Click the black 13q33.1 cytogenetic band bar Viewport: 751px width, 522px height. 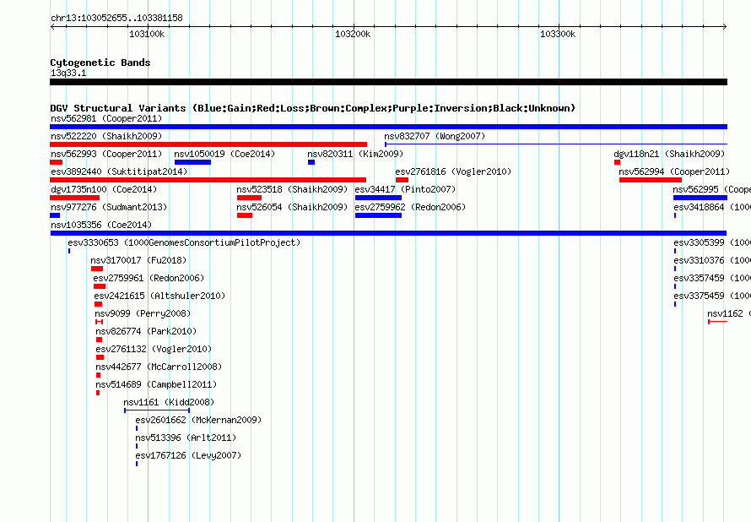388,82
